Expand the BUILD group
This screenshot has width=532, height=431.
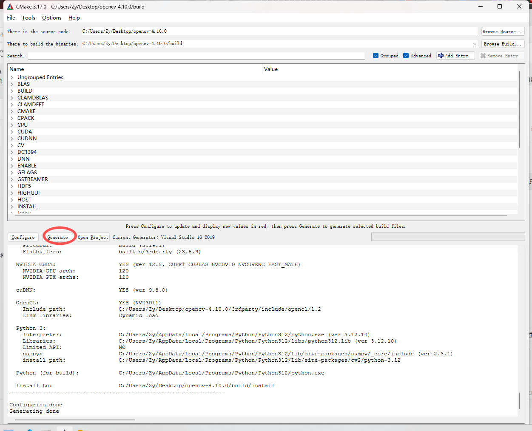tap(12, 91)
